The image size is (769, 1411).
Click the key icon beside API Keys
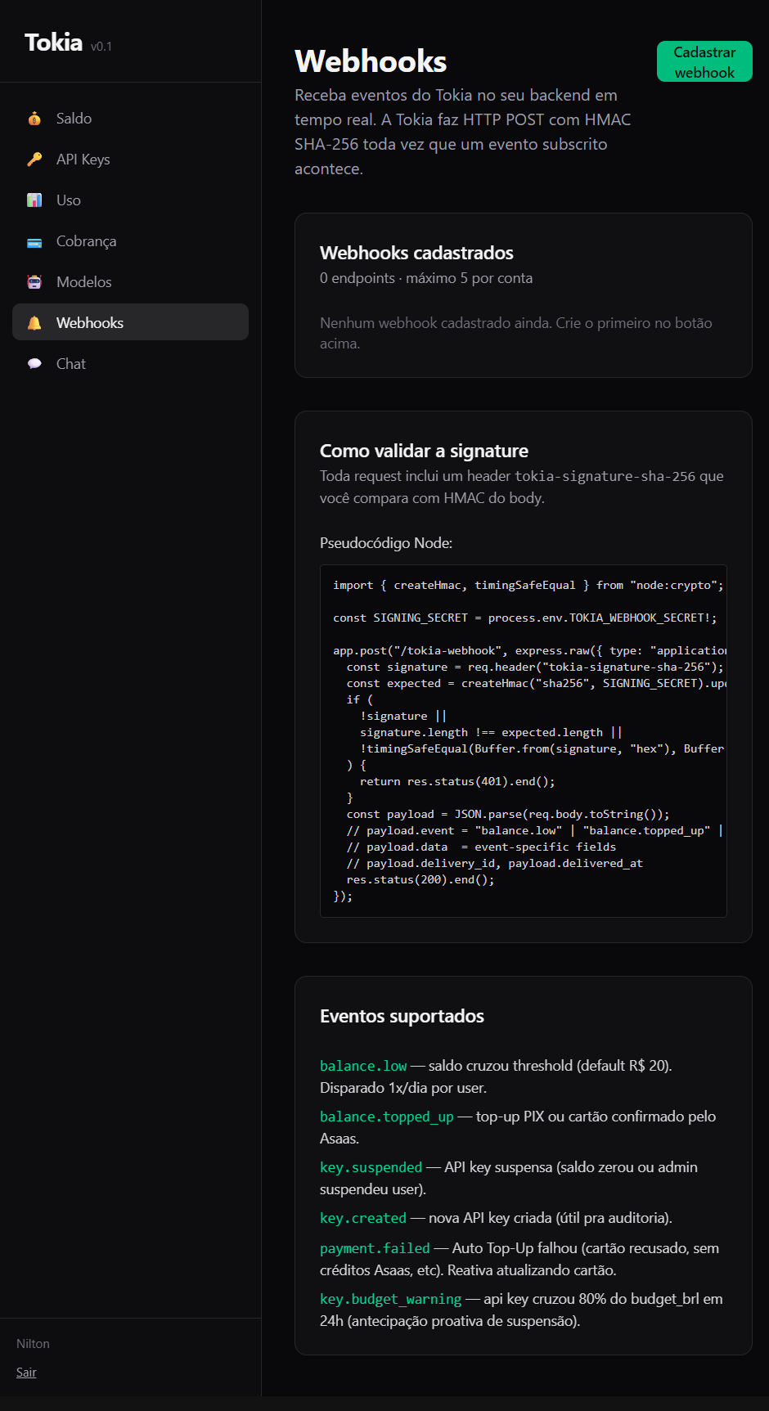[34, 160]
